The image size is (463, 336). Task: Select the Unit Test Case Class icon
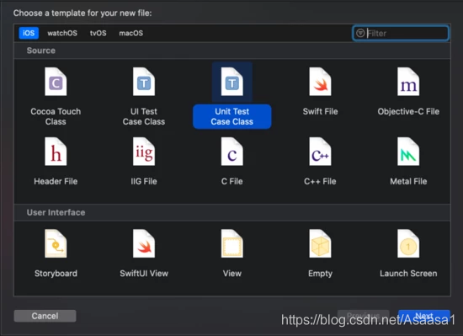coord(232,82)
